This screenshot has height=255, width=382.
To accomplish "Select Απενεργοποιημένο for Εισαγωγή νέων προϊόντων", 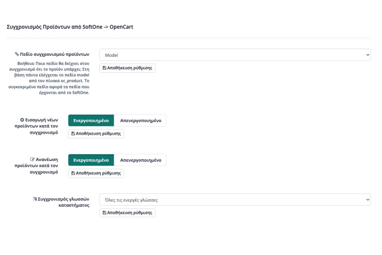I will coord(140,120).
